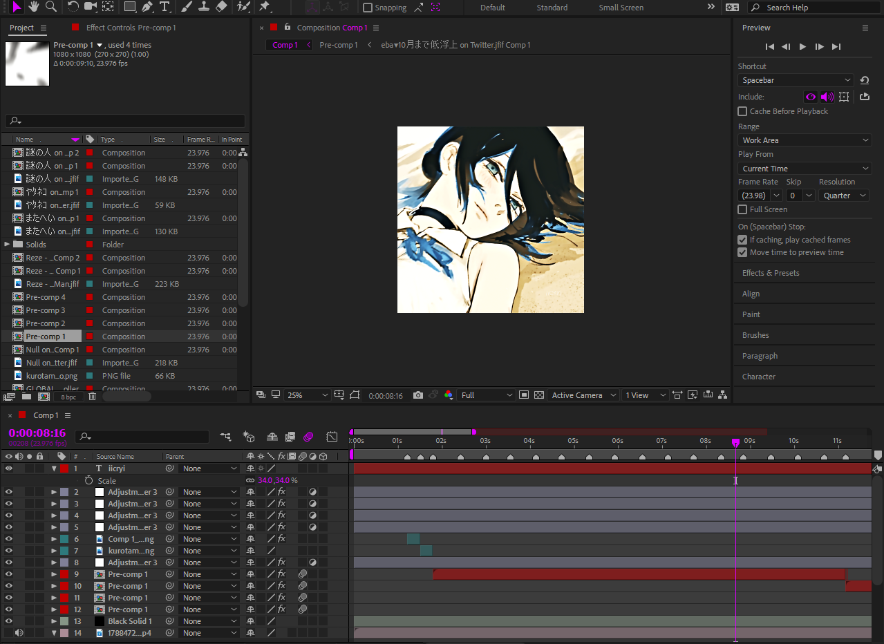884x644 pixels.
Task: Select the Eraser tool
Action: click(221, 7)
